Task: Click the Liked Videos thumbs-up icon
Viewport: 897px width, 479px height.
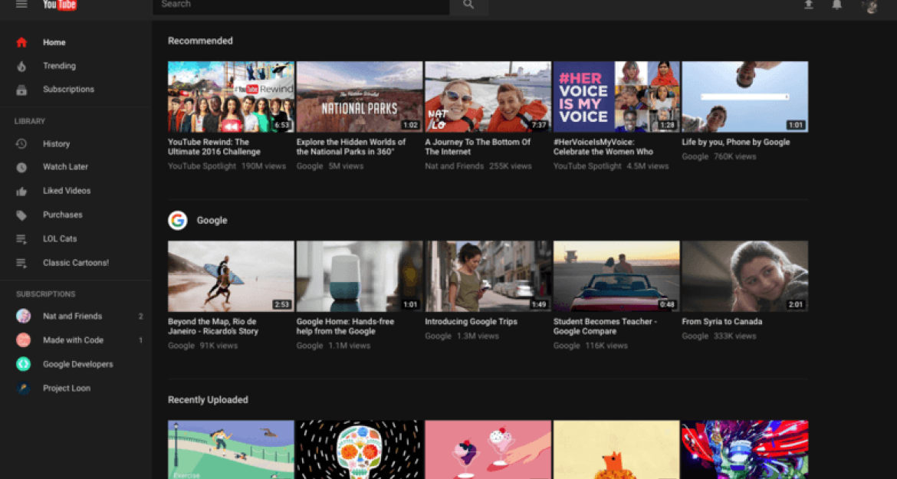Action: (21, 192)
